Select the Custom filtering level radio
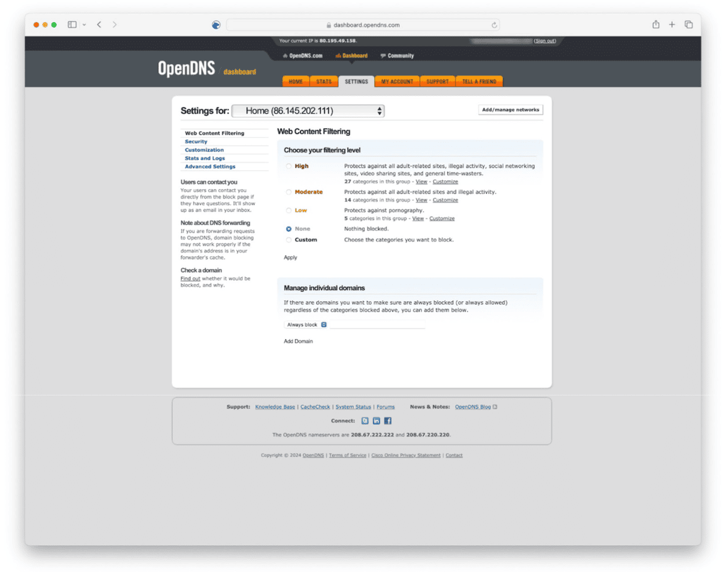This screenshot has width=728, height=572. tap(289, 240)
